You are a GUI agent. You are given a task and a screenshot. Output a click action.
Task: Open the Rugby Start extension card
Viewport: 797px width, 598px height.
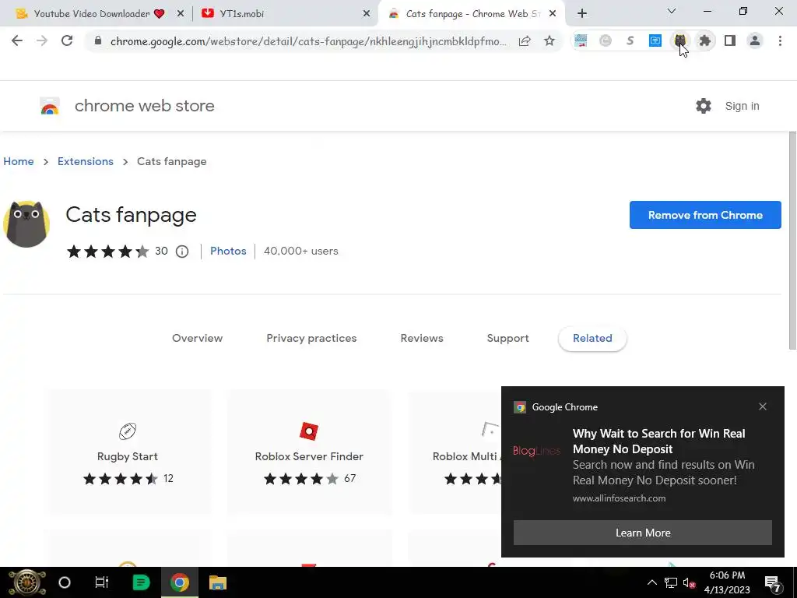(x=128, y=452)
